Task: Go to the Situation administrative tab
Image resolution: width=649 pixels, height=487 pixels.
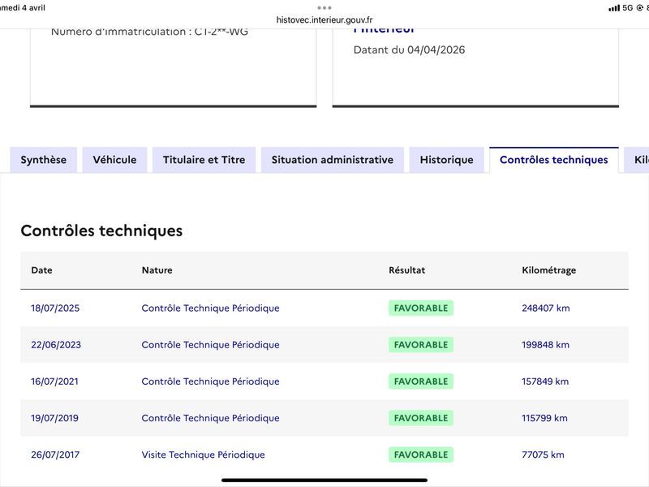Action: 332,160
